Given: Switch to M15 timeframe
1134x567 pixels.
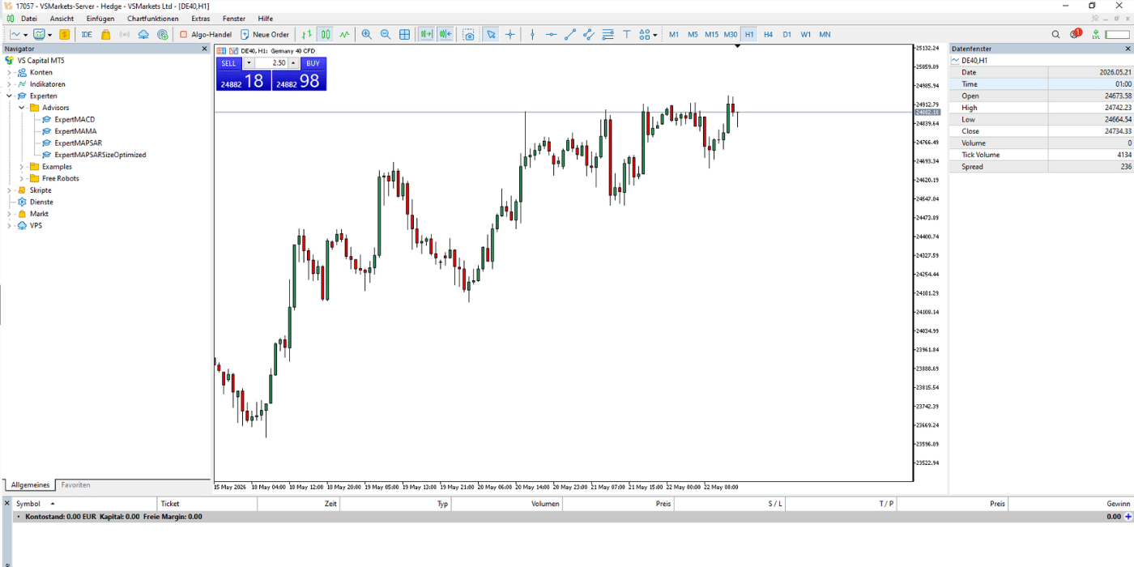Looking at the screenshot, I should 711,35.
